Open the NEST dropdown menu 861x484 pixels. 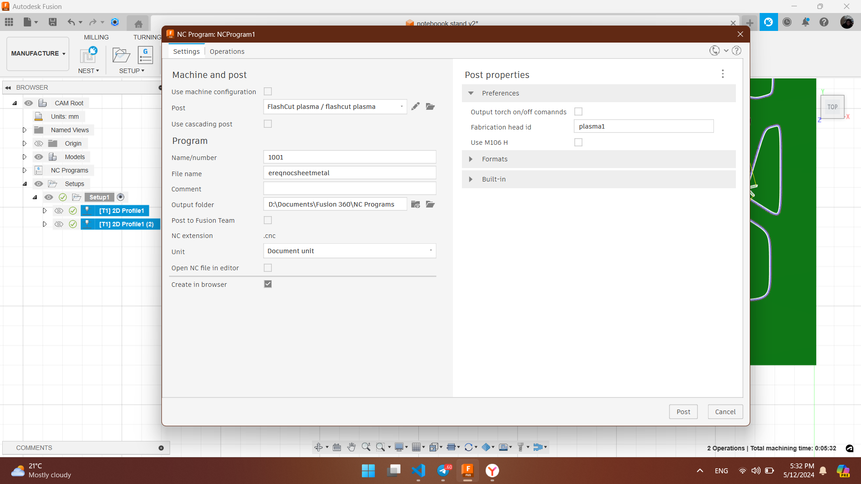pos(88,71)
